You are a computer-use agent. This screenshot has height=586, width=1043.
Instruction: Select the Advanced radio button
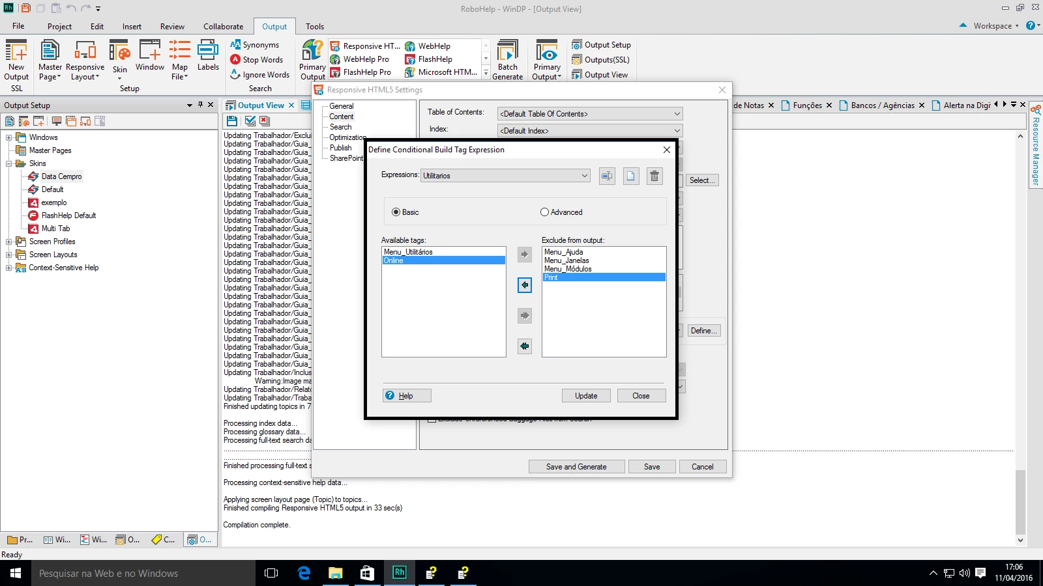(544, 212)
